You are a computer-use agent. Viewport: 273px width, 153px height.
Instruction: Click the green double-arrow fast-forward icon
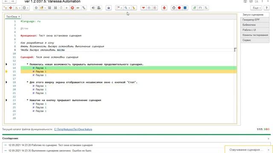click(x=78, y=8)
